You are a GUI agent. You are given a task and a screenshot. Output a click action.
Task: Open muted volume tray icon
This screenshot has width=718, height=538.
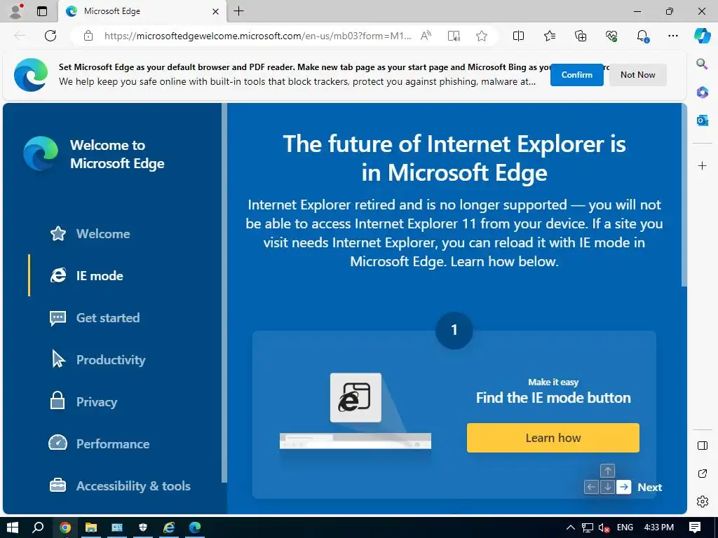pos(604,527)
